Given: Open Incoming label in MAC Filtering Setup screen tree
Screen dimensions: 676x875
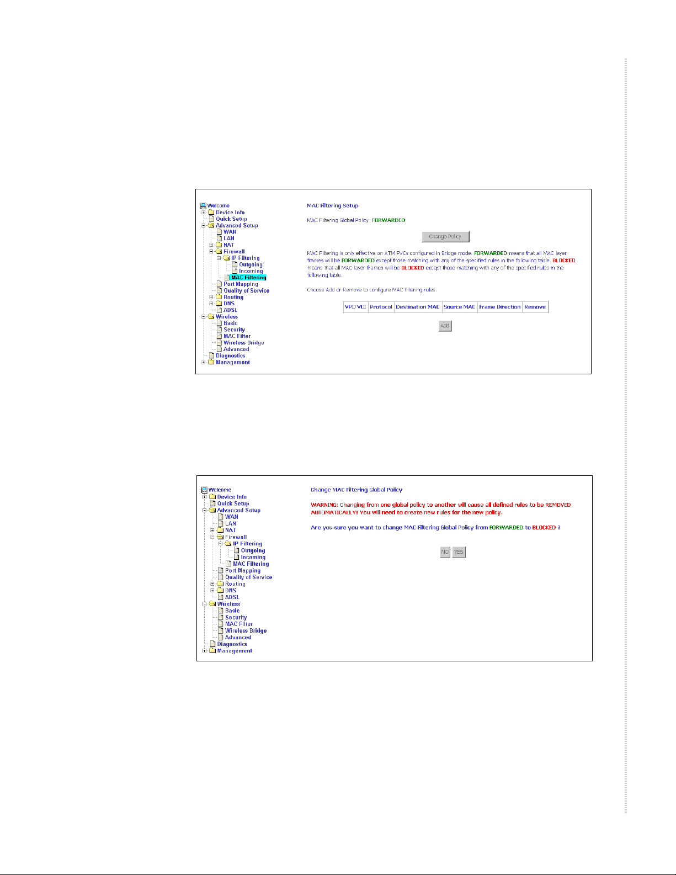Looking at the screenshot, I should [251, 271].
